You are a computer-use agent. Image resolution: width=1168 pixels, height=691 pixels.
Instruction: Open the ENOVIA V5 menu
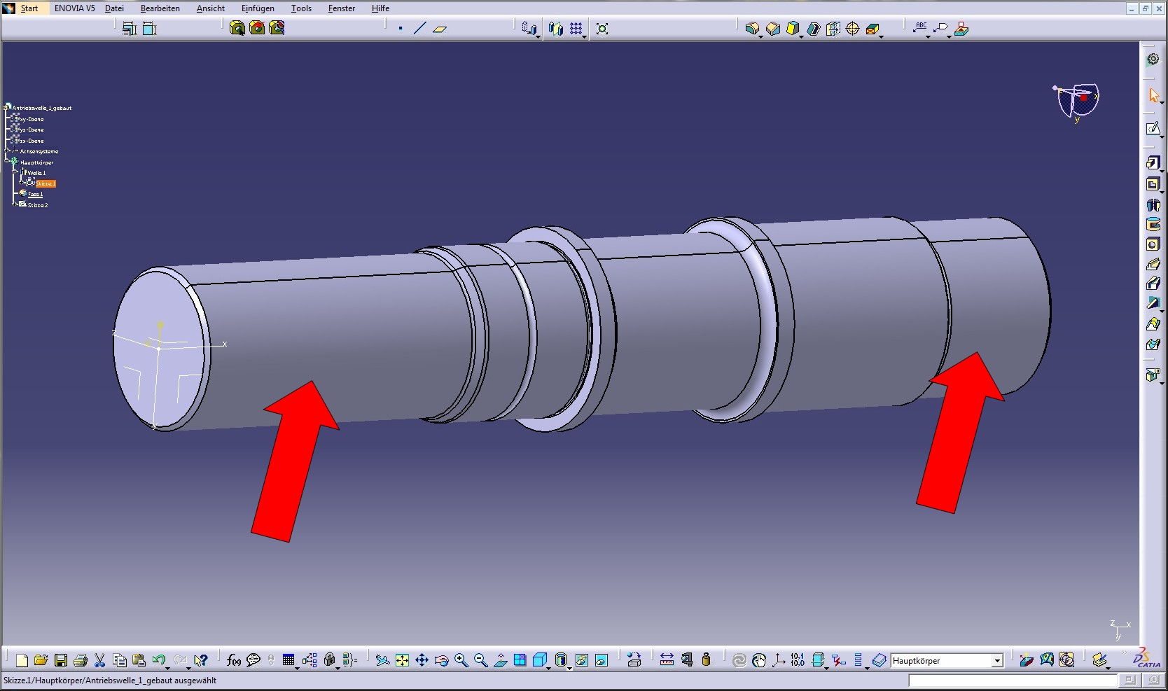point(74,8)
